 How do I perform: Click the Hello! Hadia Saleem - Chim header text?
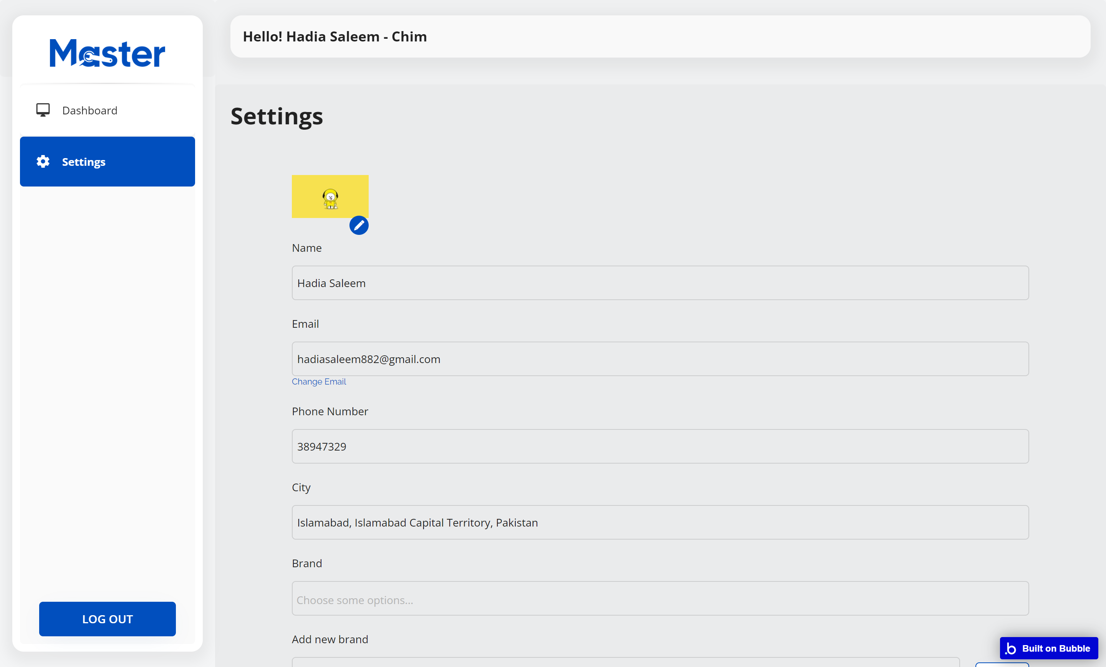335,36
